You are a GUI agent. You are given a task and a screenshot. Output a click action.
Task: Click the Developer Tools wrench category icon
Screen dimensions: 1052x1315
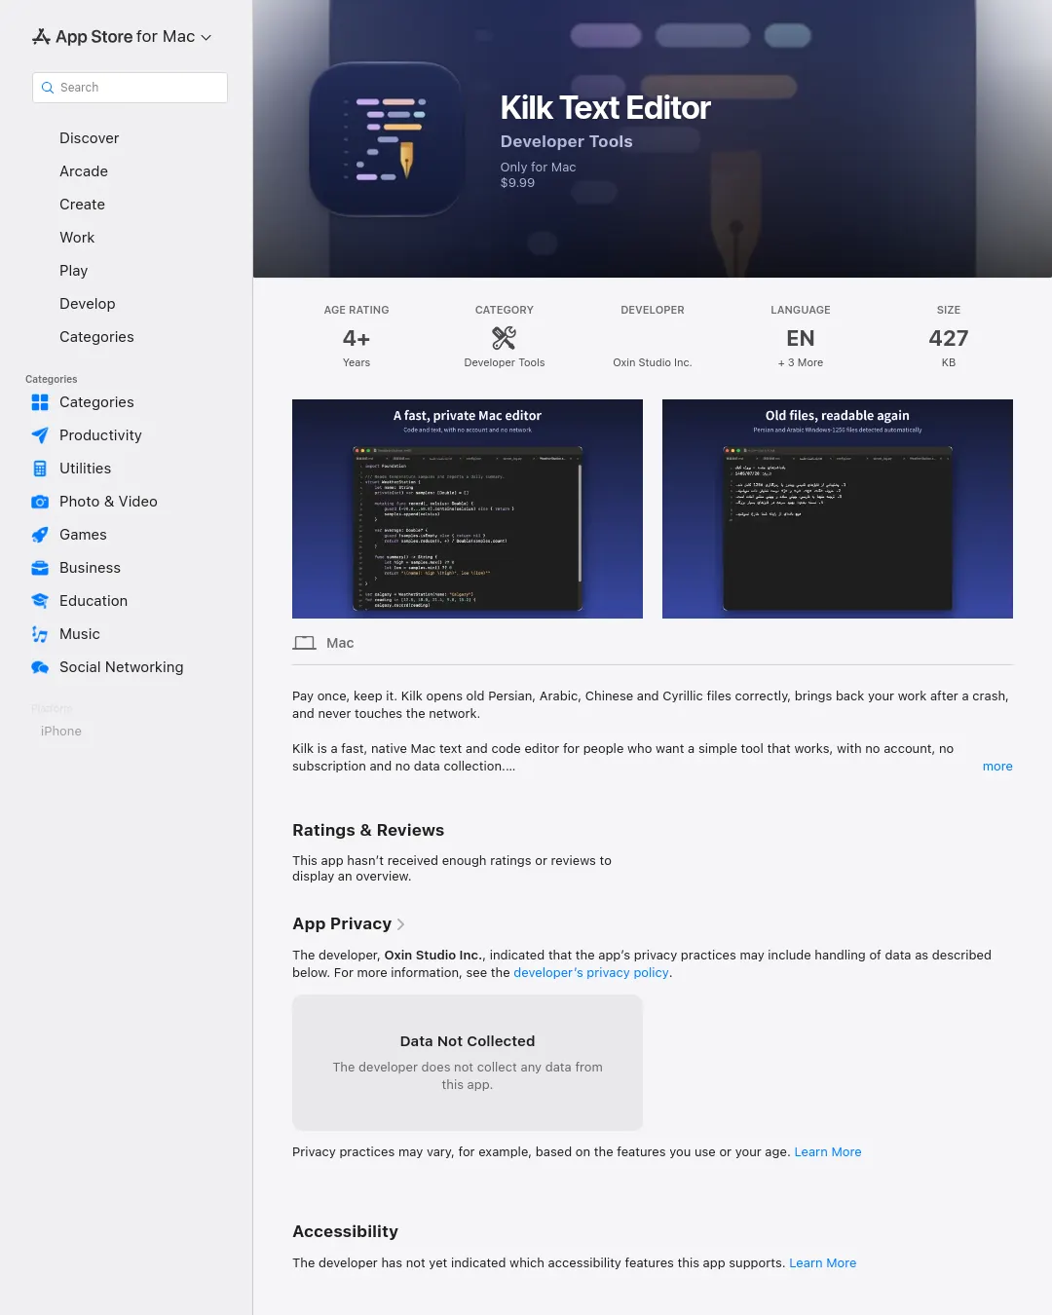(505, 338)
